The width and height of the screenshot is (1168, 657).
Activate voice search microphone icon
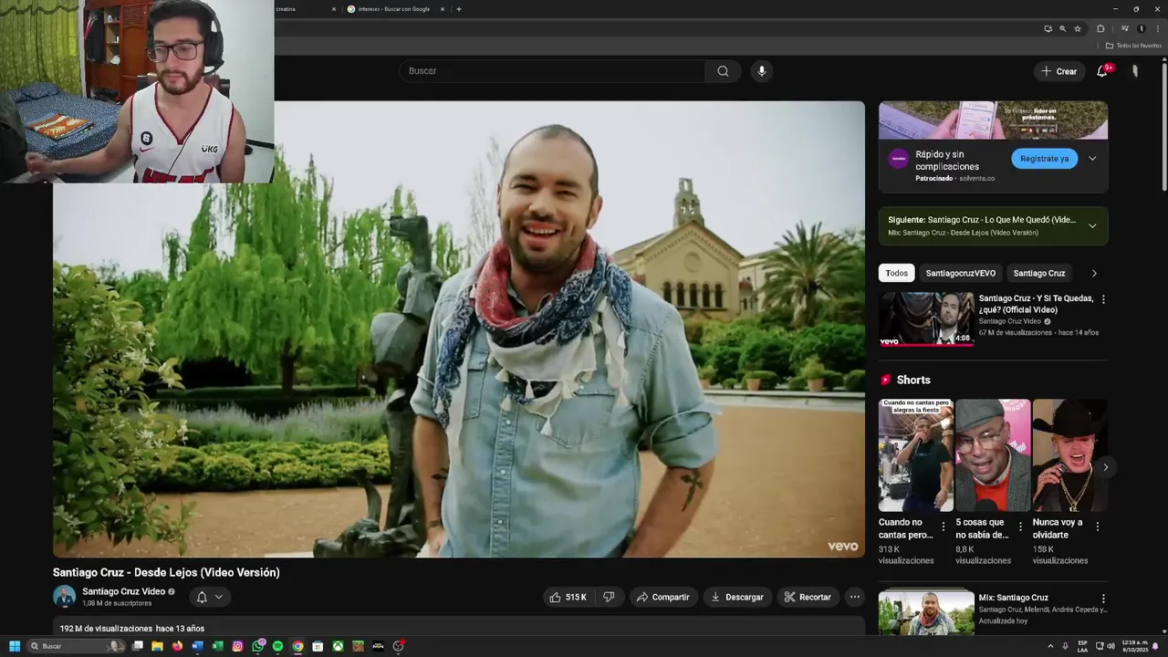click(x=762, y=71)
